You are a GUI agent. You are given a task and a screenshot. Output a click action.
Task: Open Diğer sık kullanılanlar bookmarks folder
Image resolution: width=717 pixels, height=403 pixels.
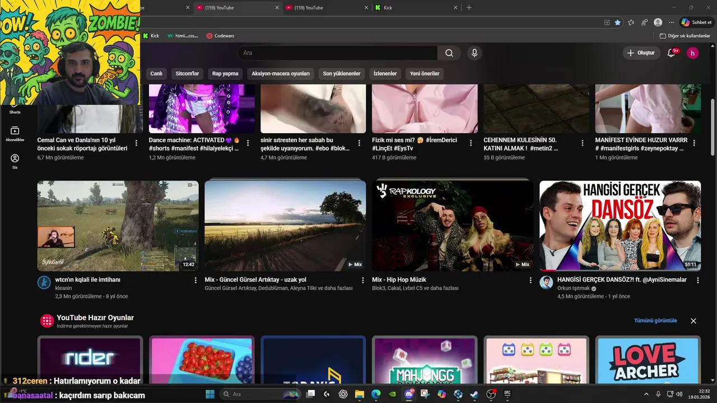[685, 36]
